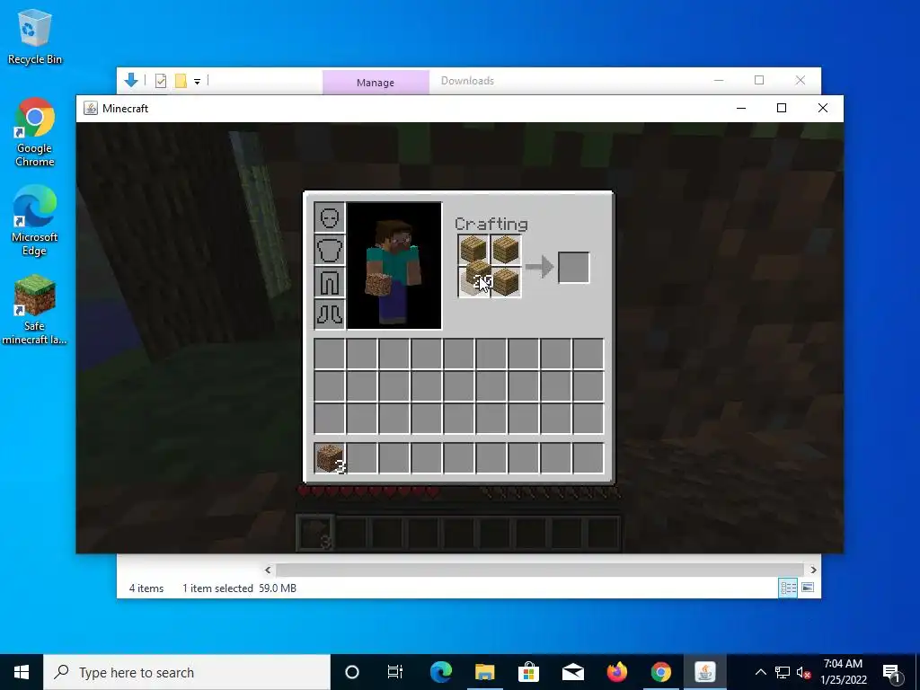
Task: Open Microsoft Store from the taskbar
Action: 528,672
